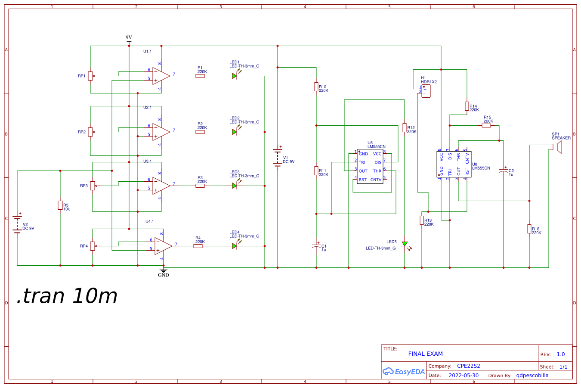
Task: Click the TITLE field reading FINAL EXAM
Action: point(425,354)
